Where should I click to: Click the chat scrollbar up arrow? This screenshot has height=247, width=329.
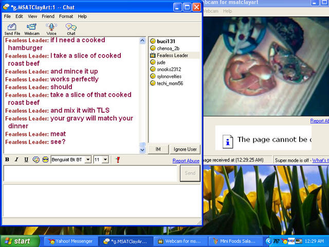point(142,41)
